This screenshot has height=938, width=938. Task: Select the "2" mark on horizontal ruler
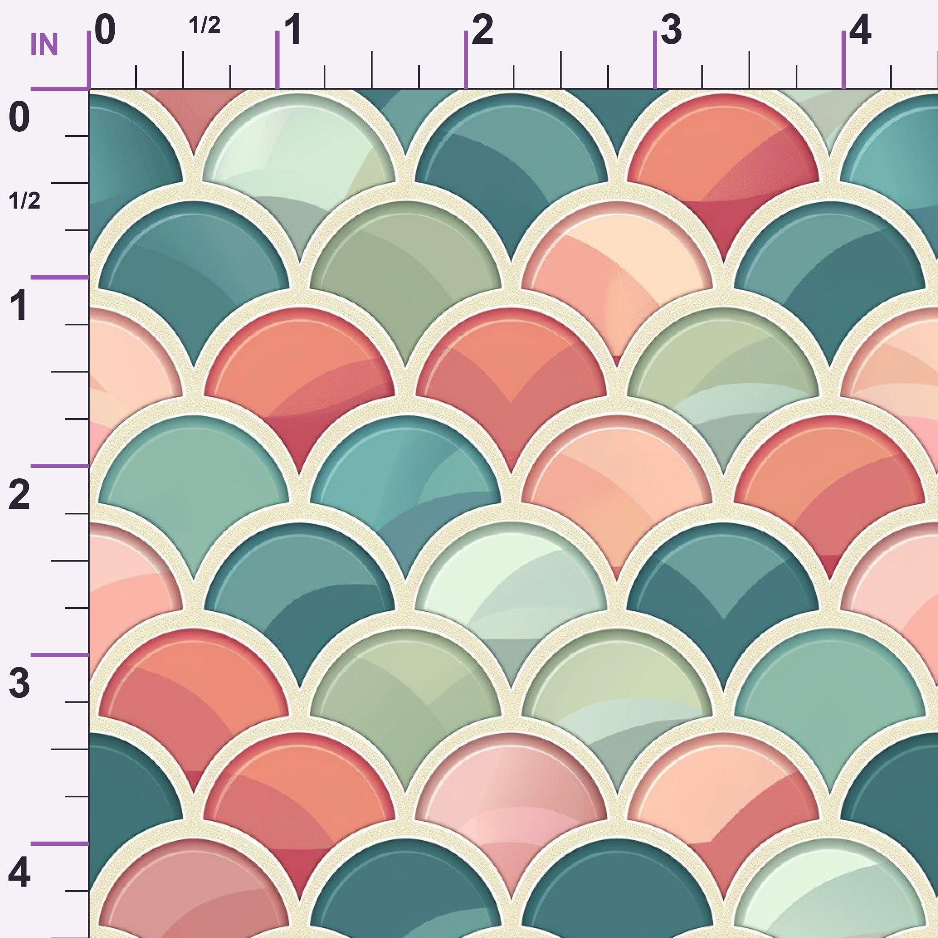click(482, 30)
